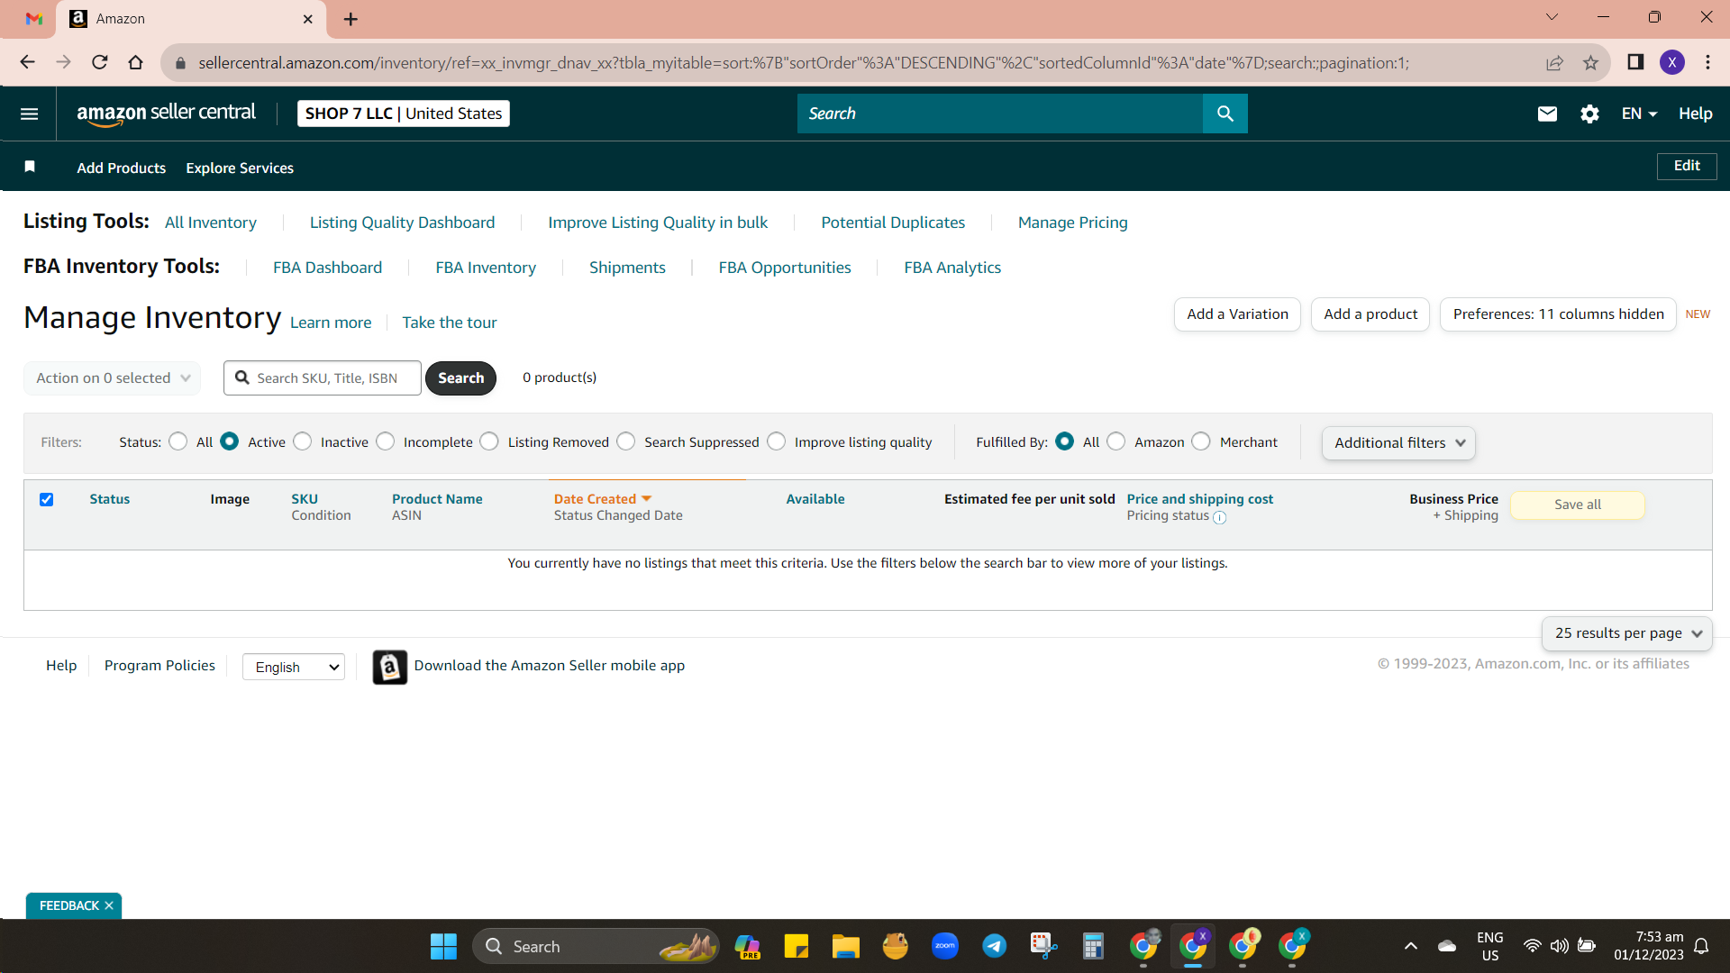Reload the current page
The width and height of the screenshot is (1730, 973).
point(99,62)
